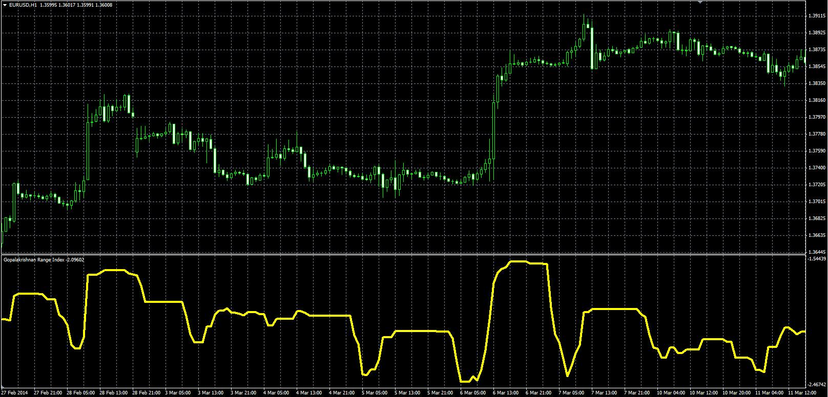This screenshot has height=397, width=828.
Task: Click price level 1.38925 on the axis
Action: pos(817,33)
